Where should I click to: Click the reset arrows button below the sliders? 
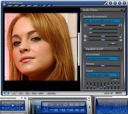113,43
